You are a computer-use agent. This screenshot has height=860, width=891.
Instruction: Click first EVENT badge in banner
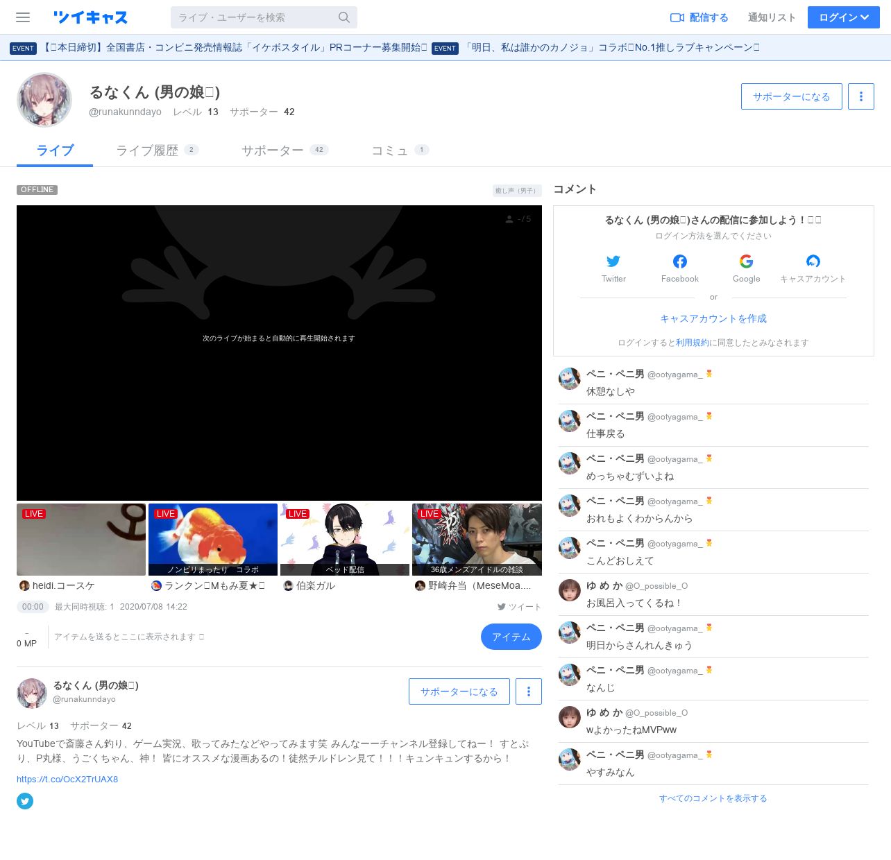pos(23,49)
